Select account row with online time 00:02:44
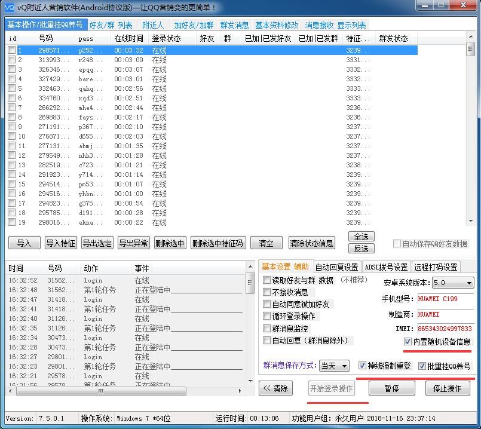This screenshot has width=481, height=429. click(212, 108)
